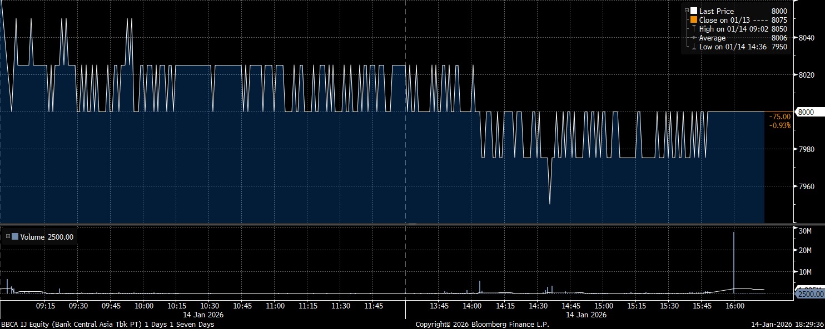Click the 13:45 time axis label
The image size is (825, 329).
439,306
